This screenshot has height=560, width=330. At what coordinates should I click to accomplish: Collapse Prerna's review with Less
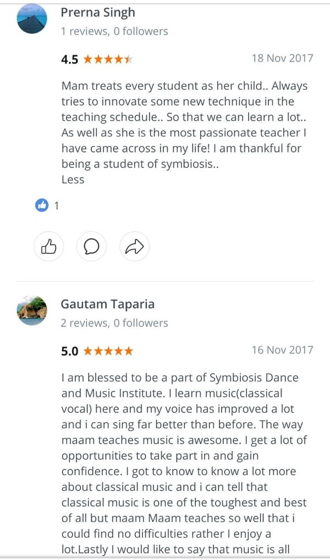tap(73, 180)
